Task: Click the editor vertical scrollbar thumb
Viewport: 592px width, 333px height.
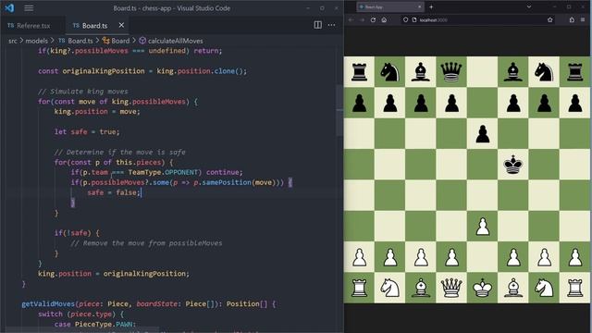Action: click(339, 110)
